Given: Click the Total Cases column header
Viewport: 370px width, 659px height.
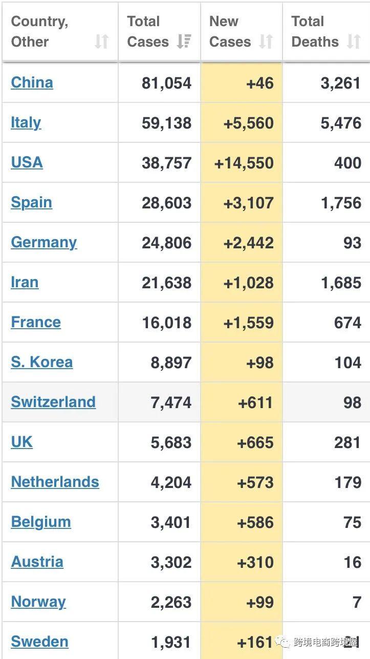Looking at the screenshot, I should [160, 32].
